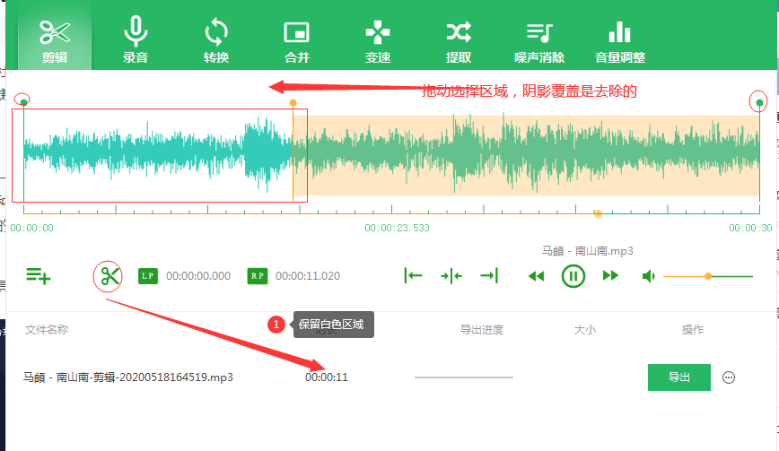This screenshot has width=779, height=451.
Task: Select file 马頔 - 南山南-剪辑-20200518164519.mp3
Action: 127,377
